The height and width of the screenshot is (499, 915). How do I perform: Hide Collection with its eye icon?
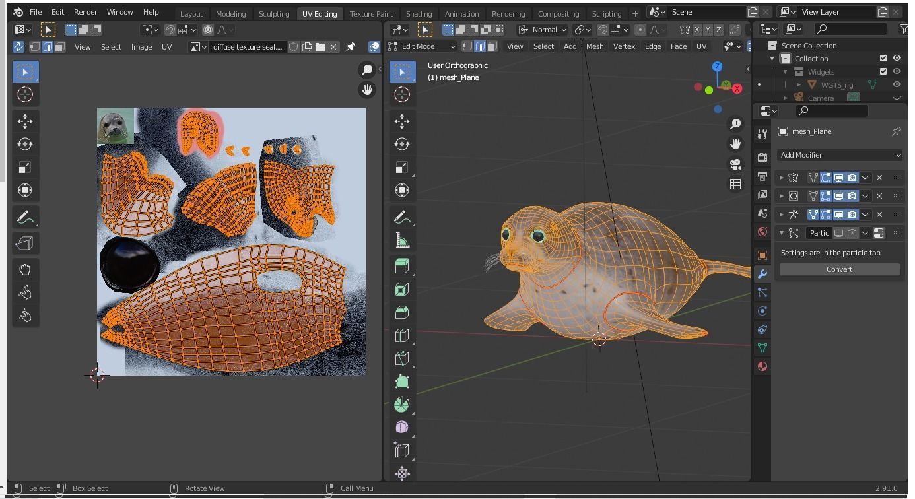(897, 58)
